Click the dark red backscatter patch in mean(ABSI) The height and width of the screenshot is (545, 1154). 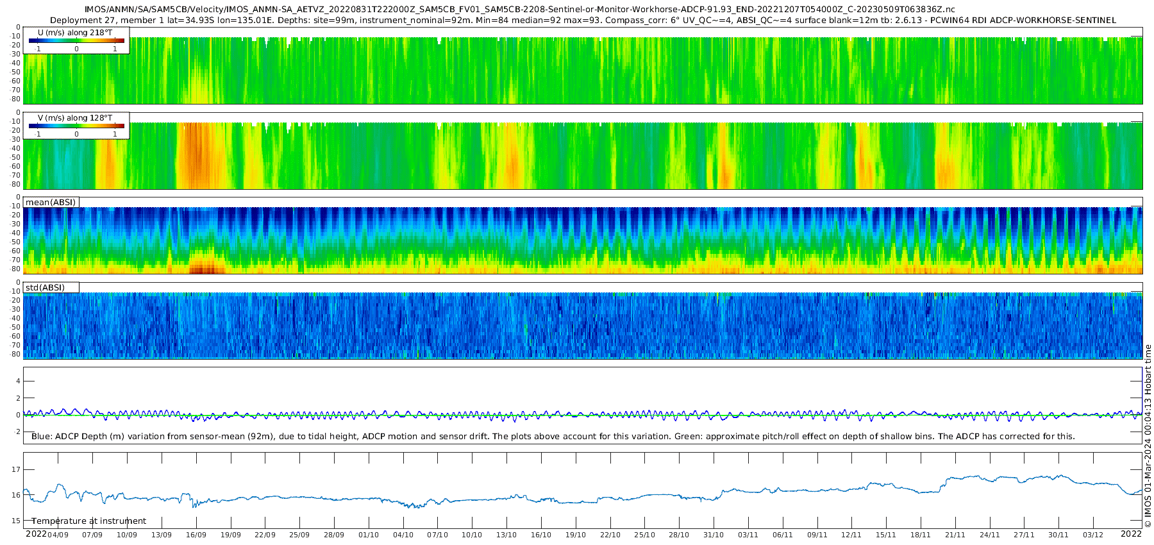[x=206, y=269]
